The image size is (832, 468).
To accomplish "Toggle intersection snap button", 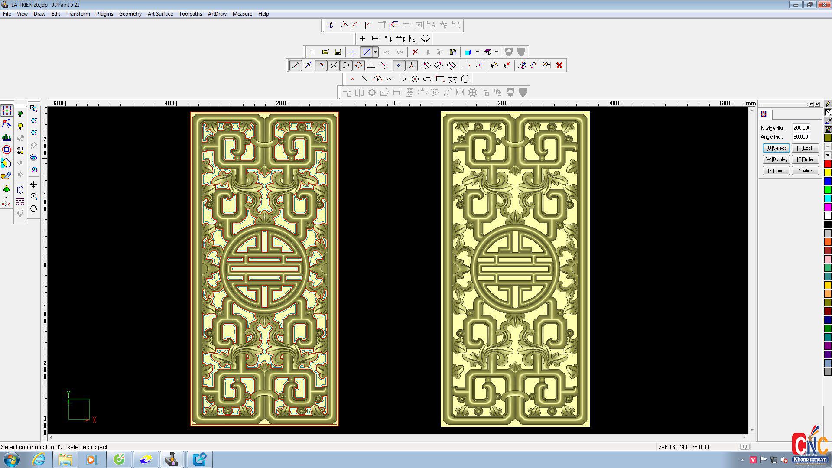I will point(334,65).
